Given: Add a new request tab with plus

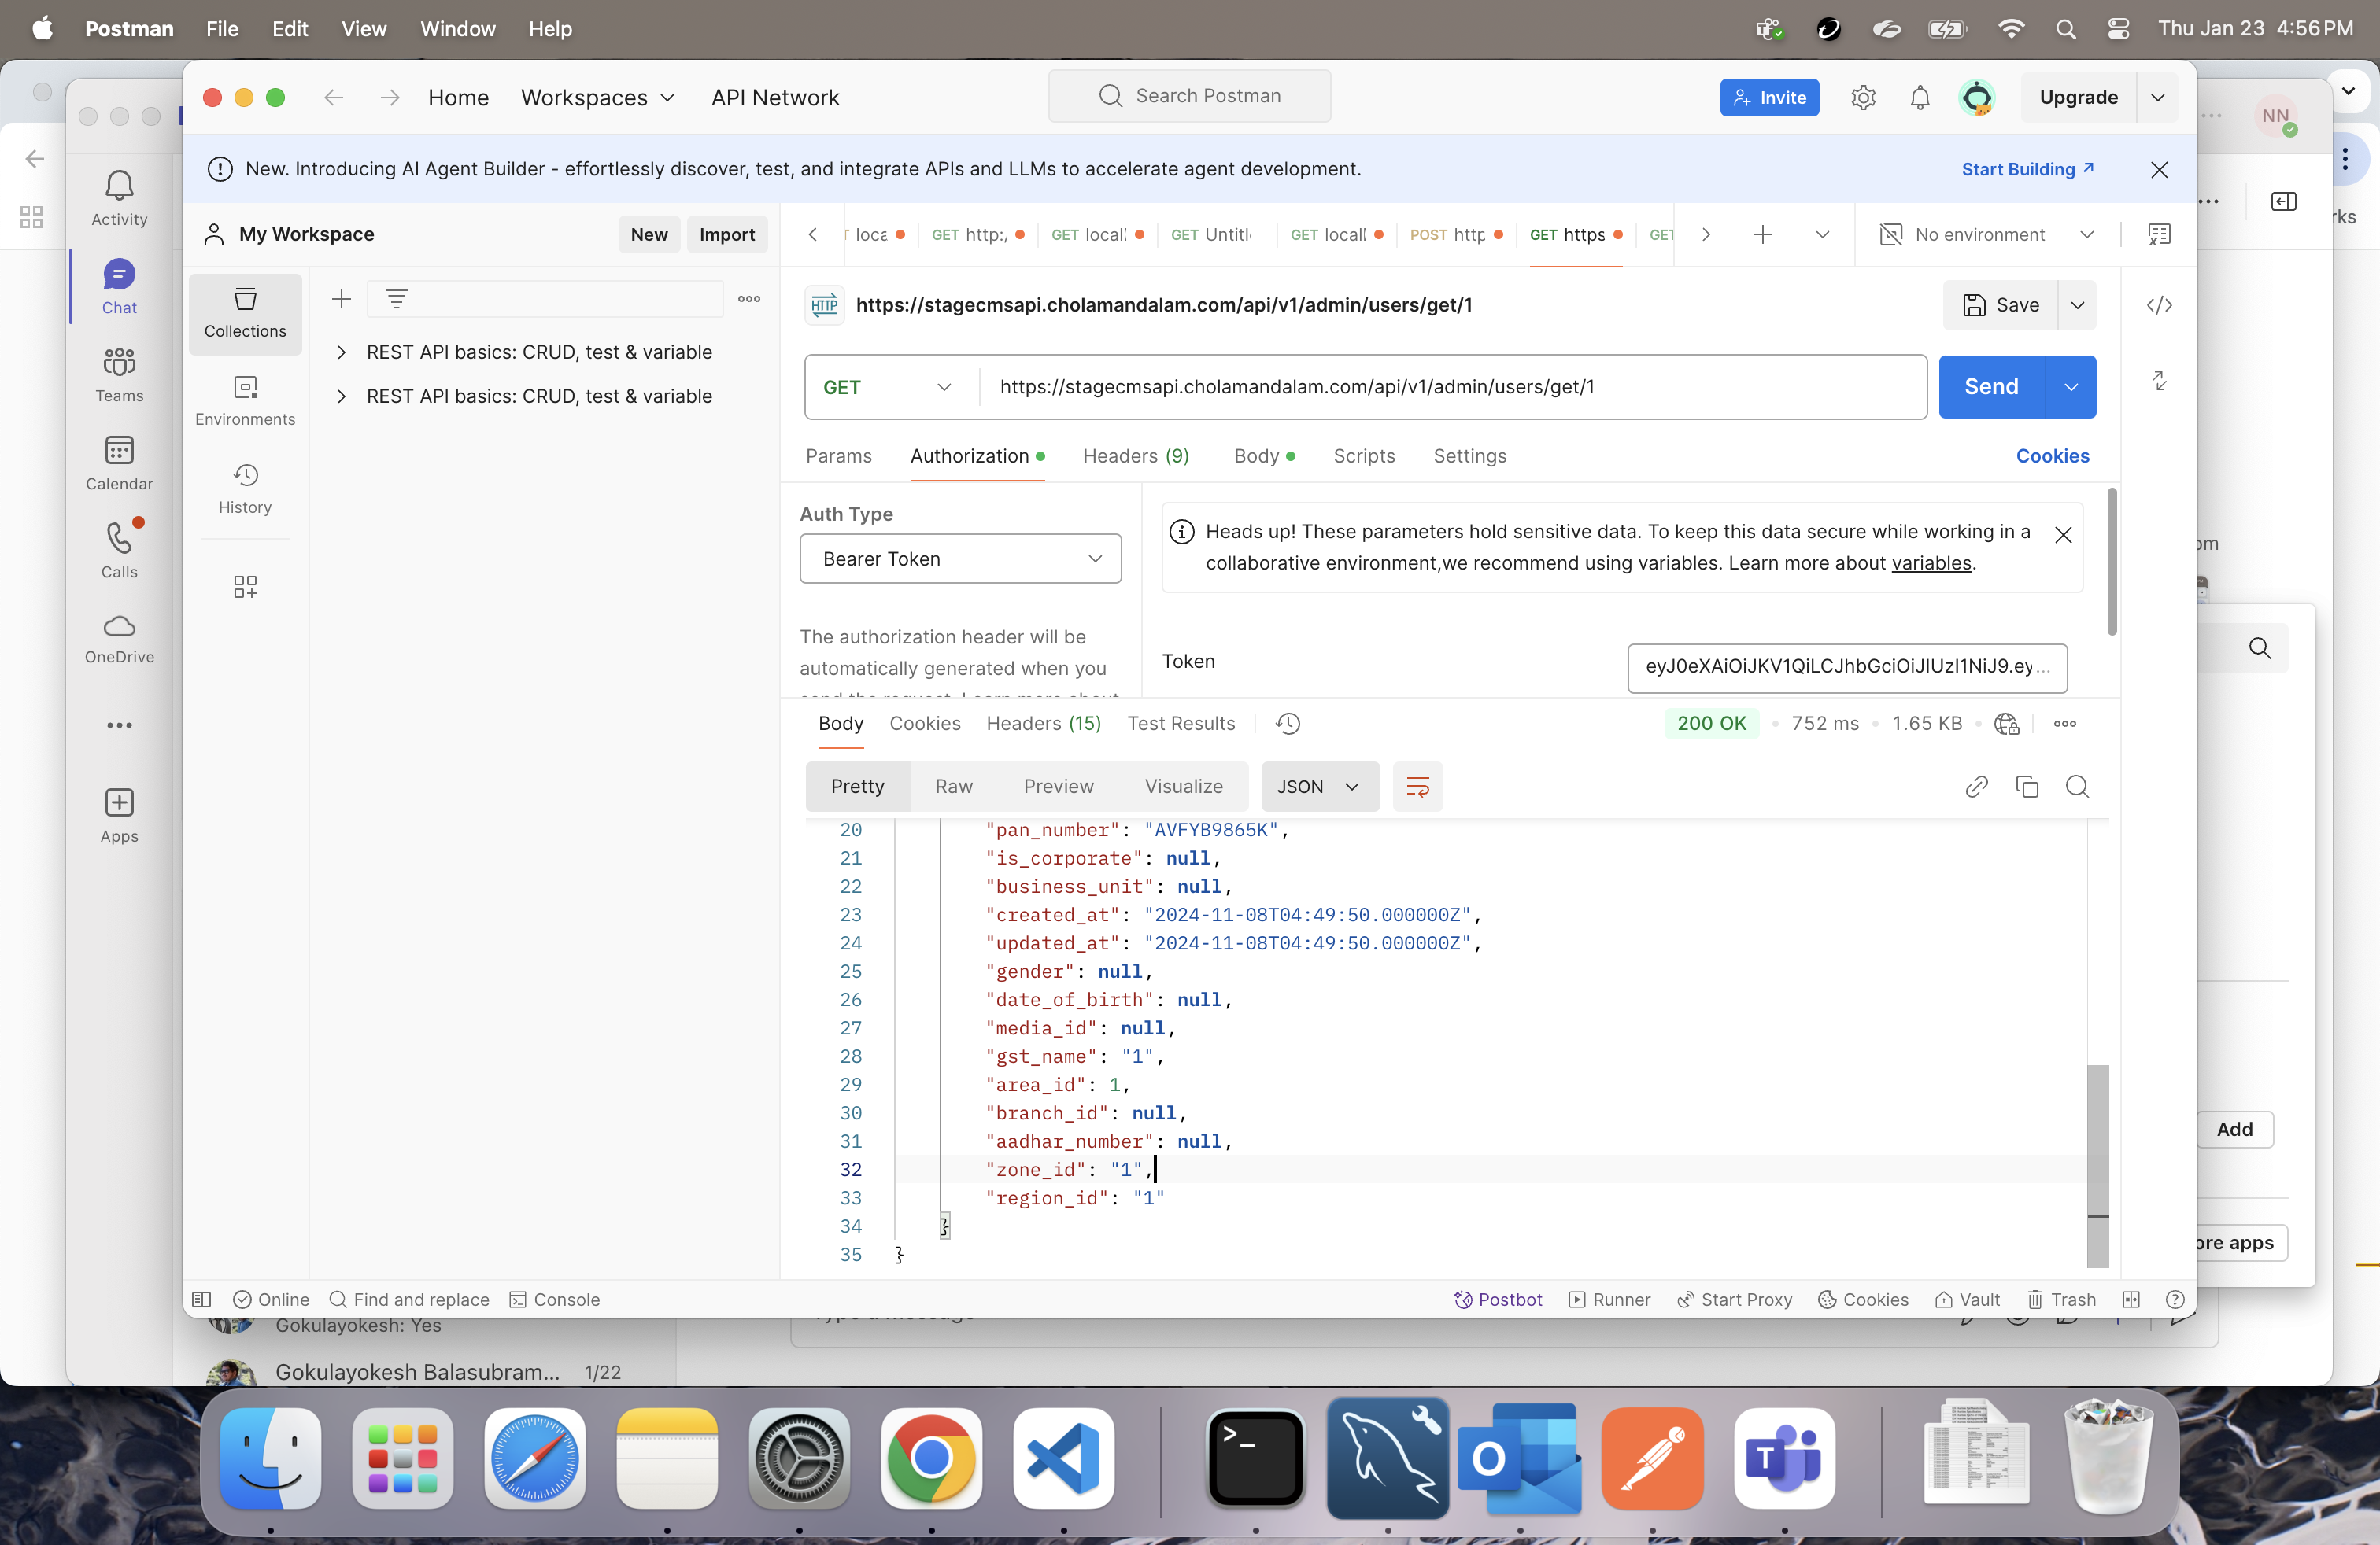Looking at the screenshot, I should tap(1763, 234).
